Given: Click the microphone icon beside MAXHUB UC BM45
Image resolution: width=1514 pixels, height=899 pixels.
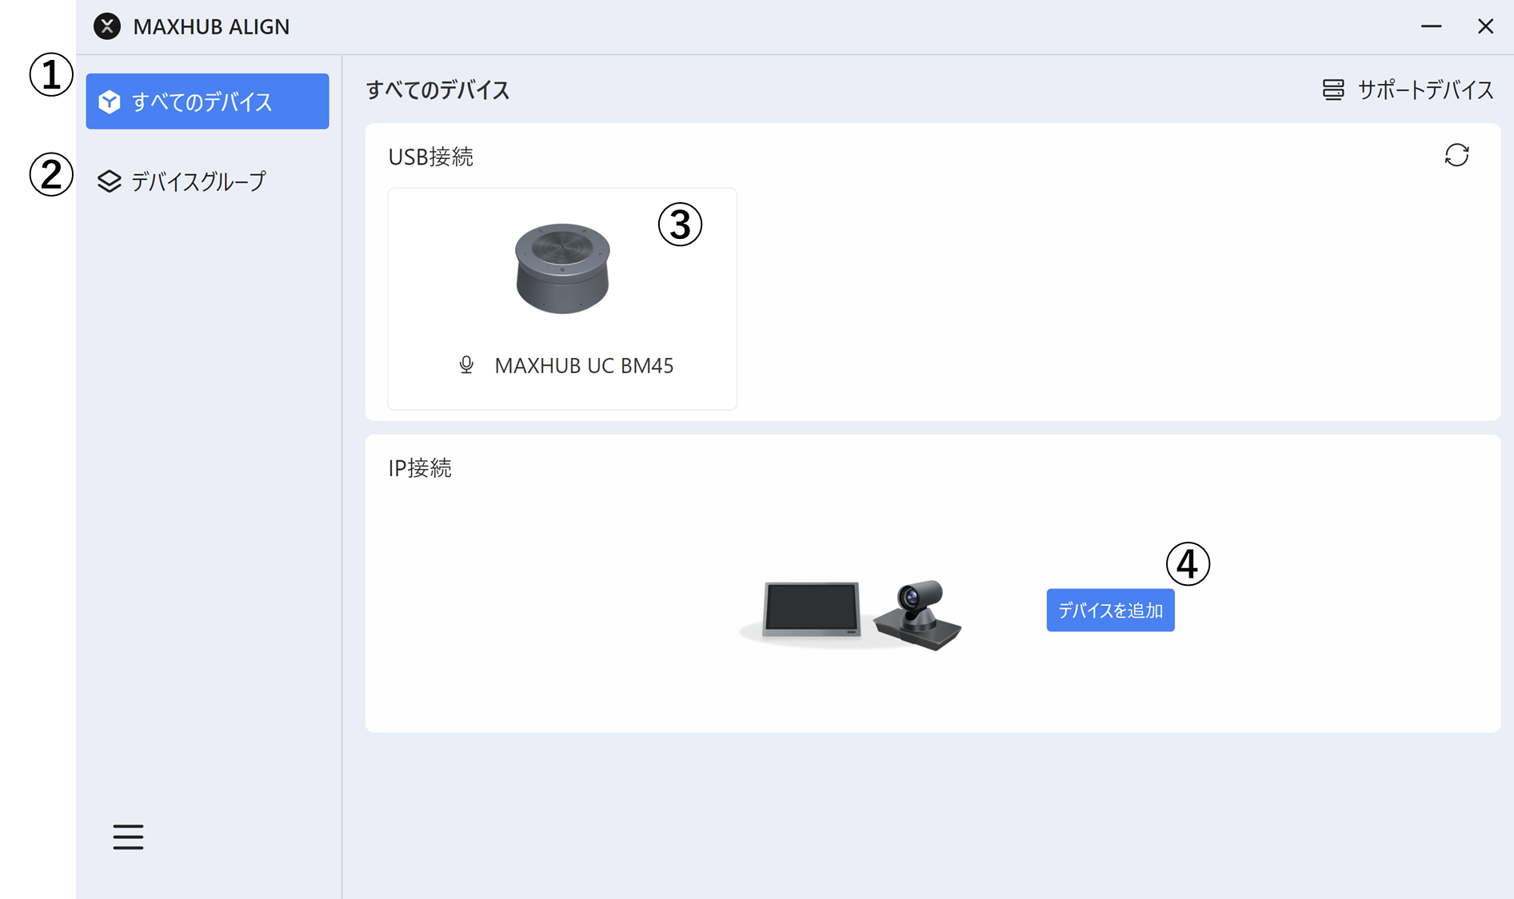Looking at the screenshot, I should pyautogui.click(x=466, y=365).
